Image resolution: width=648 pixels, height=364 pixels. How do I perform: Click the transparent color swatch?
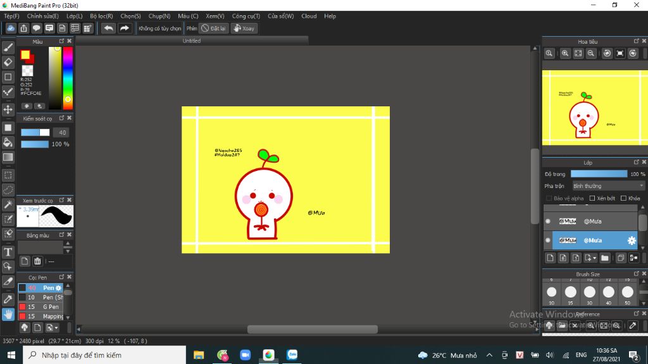[x=27, y=70]
